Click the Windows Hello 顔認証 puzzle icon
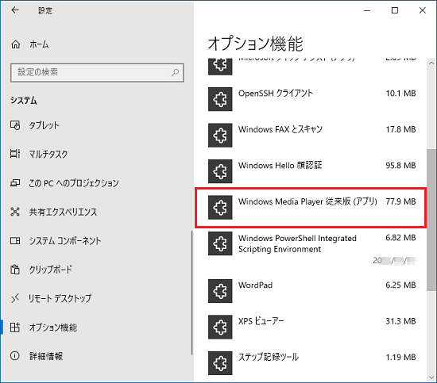 (220, 171)
